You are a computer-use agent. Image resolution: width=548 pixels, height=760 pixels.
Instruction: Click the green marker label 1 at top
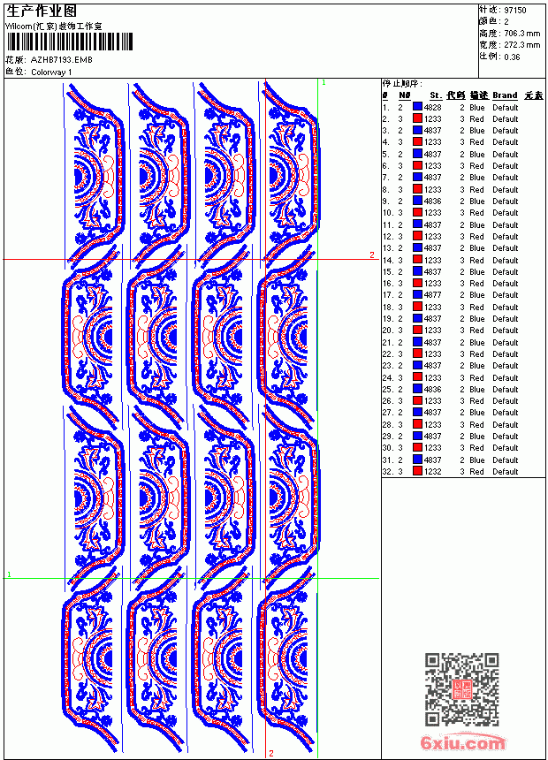(324, 83)
